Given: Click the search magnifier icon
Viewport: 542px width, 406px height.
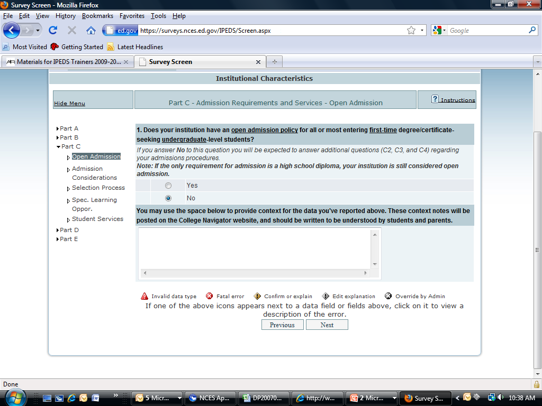Looking at the screenshot, I should (x=532, y=30).
